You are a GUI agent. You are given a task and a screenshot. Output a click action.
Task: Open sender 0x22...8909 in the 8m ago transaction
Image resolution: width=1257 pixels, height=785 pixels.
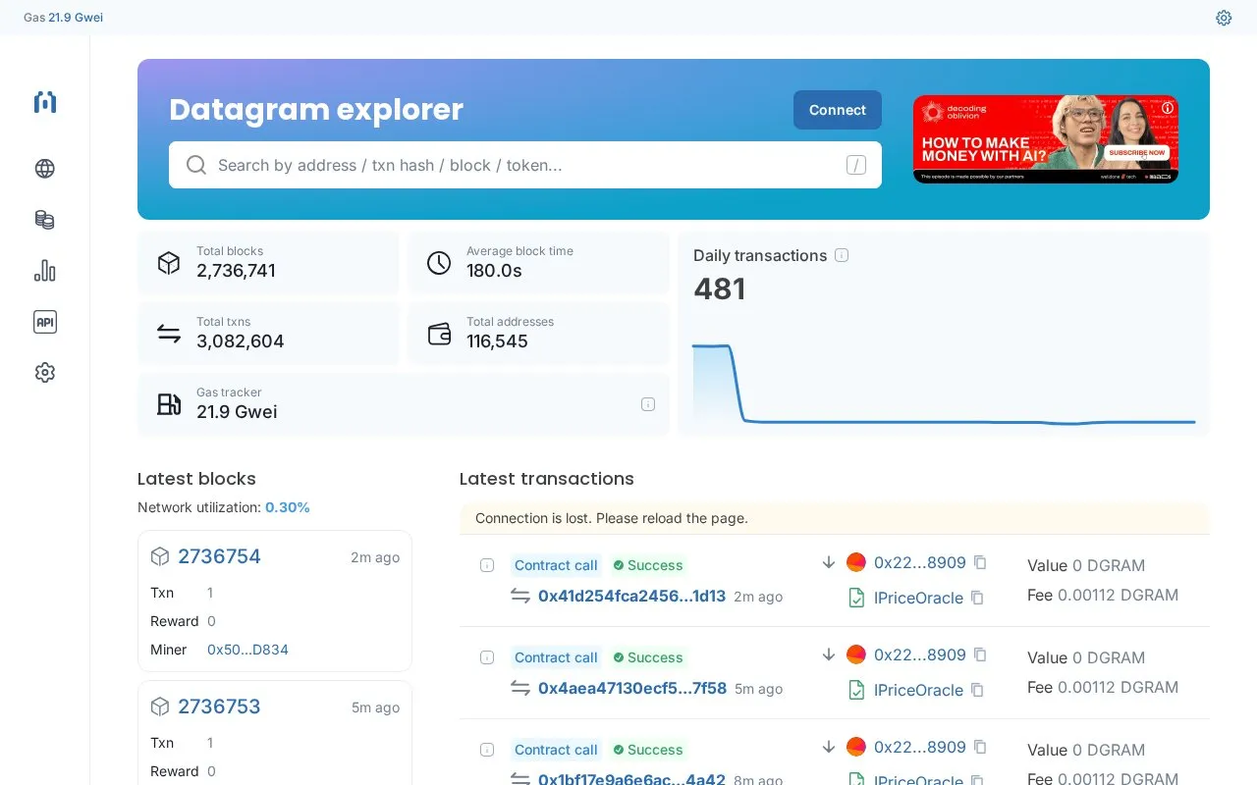coord(920,747)
